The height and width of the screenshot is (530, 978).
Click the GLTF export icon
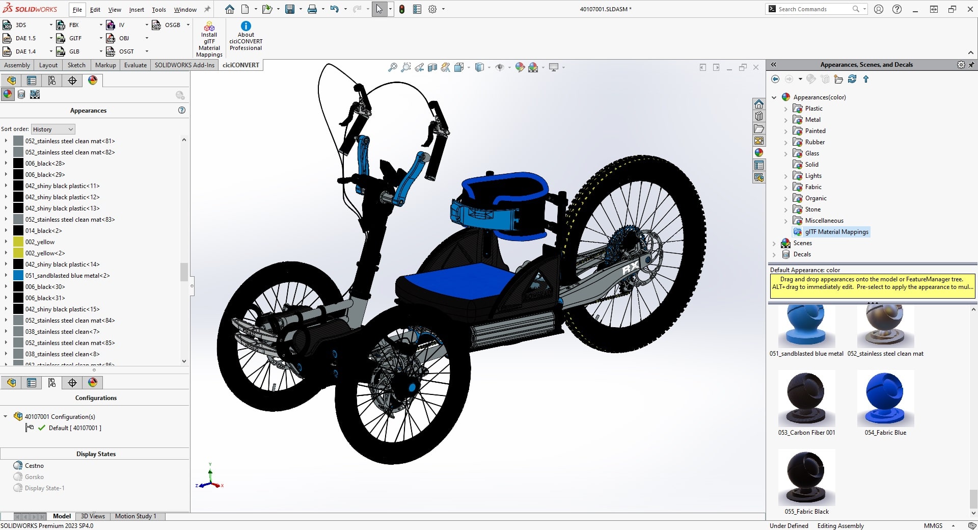[61, 38]
